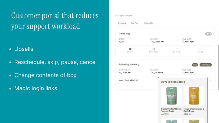
Task: Click Change contents of box bullet
Action: pyautogui.click(x=45, y=75)
